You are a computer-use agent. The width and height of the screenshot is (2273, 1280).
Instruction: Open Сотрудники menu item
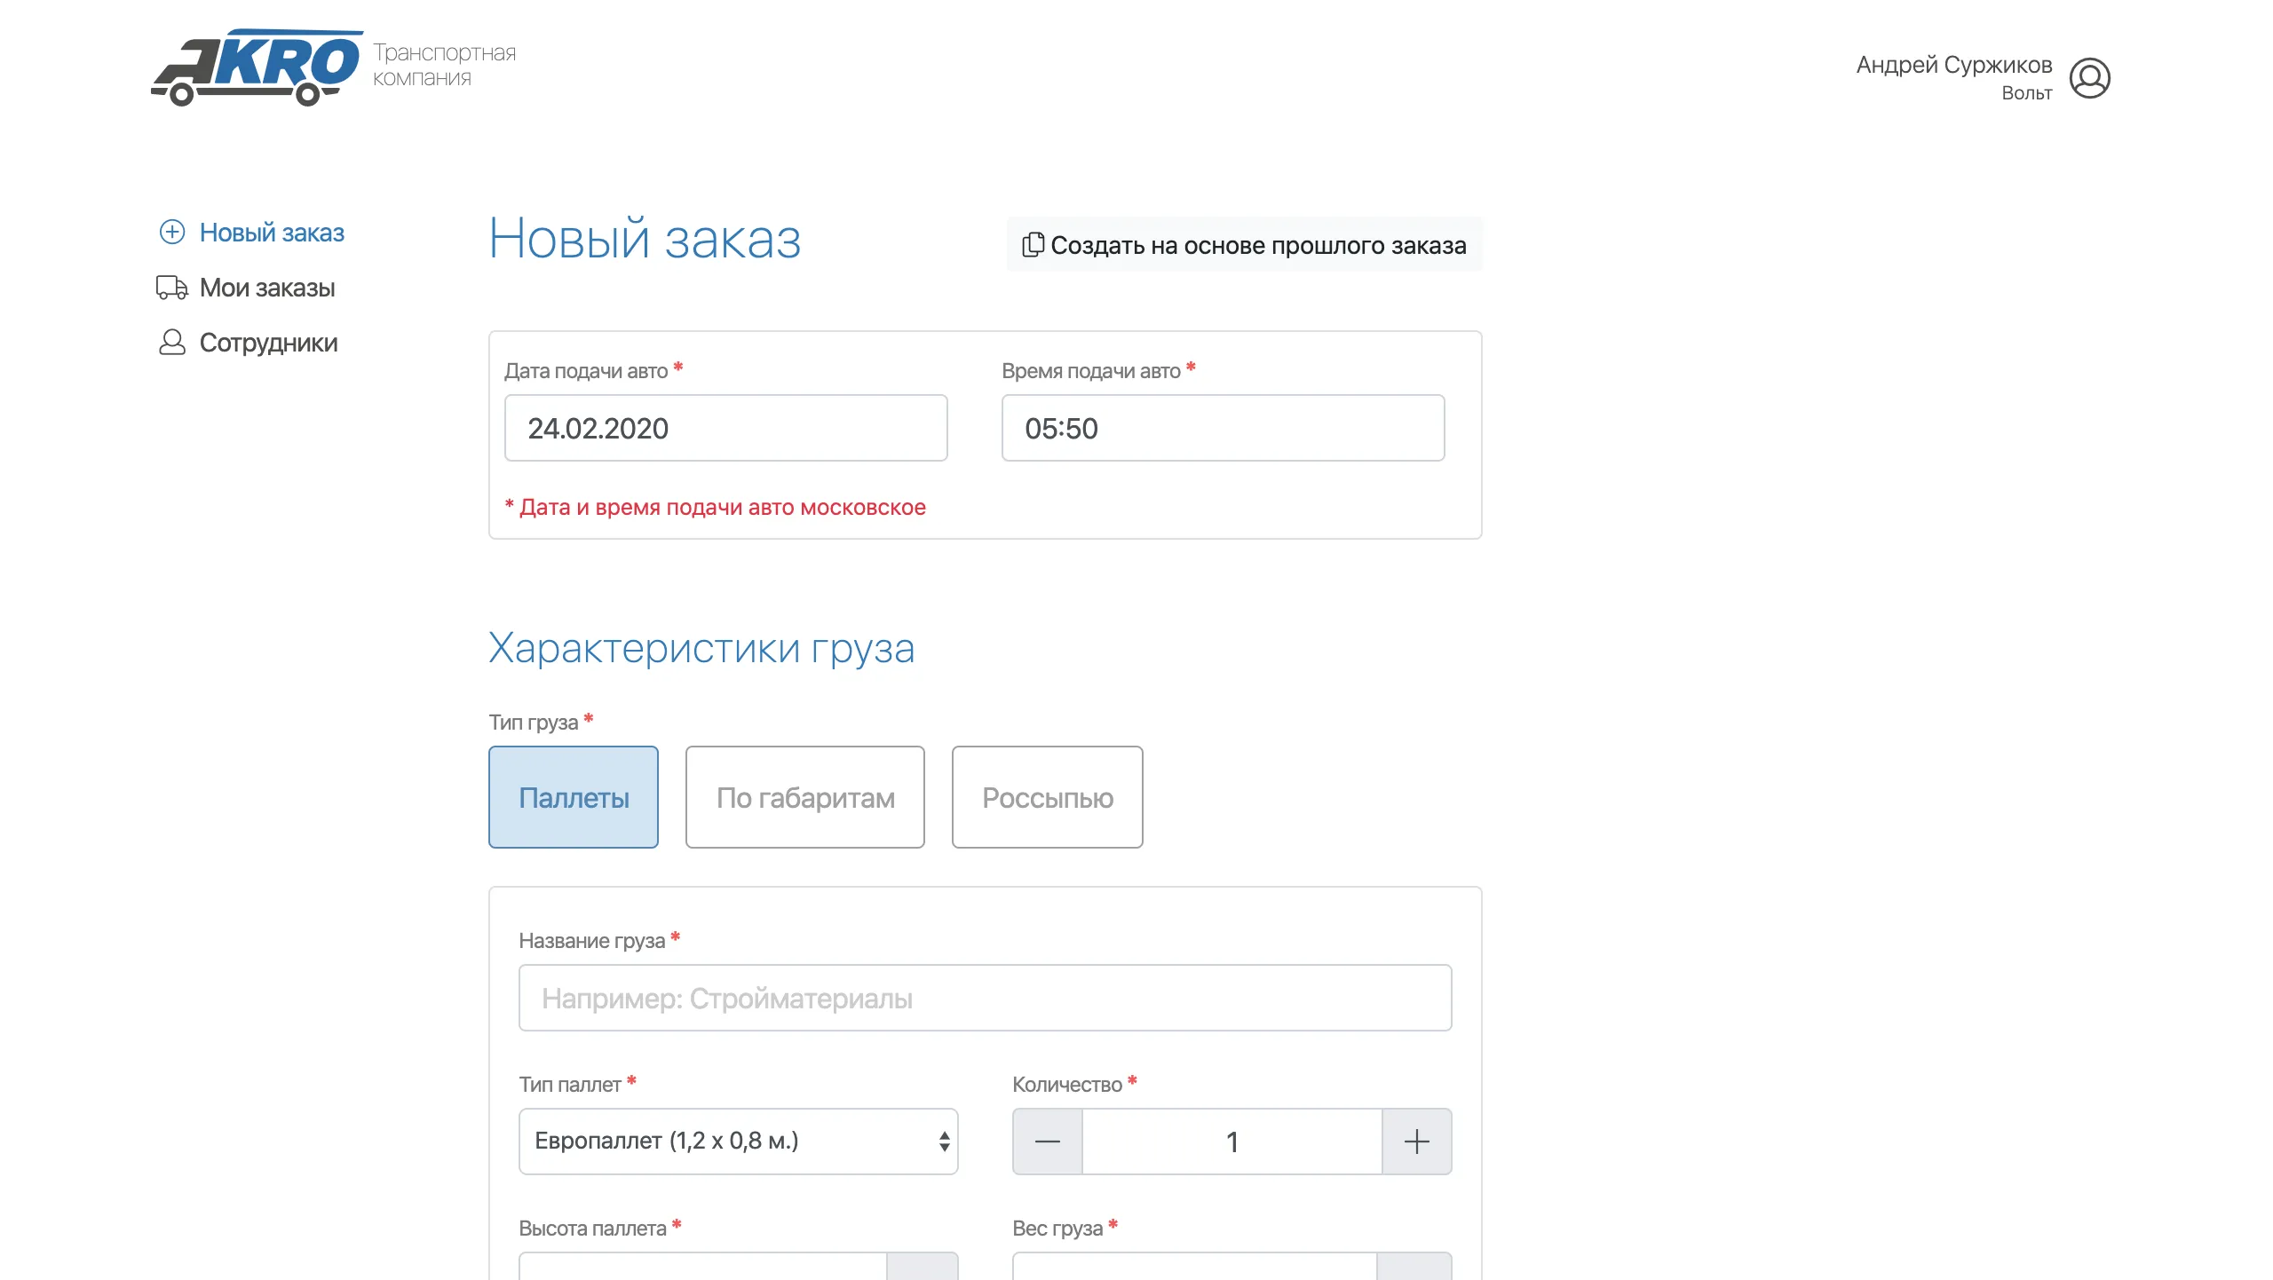pyautogui.click(x=268, y=343)
